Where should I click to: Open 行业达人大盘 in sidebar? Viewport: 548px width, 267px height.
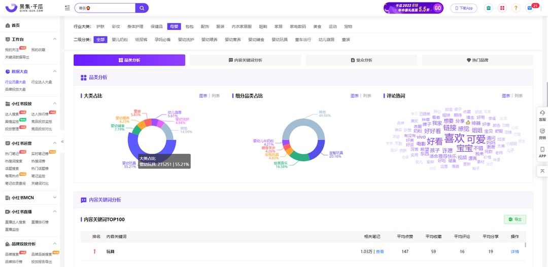tap(42, 82)
